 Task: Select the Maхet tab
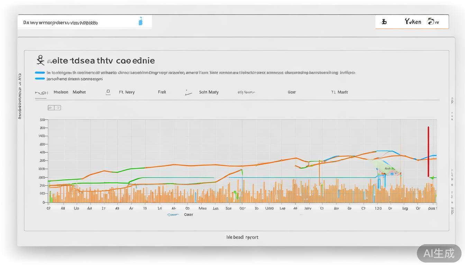click(x=79, y=92)
